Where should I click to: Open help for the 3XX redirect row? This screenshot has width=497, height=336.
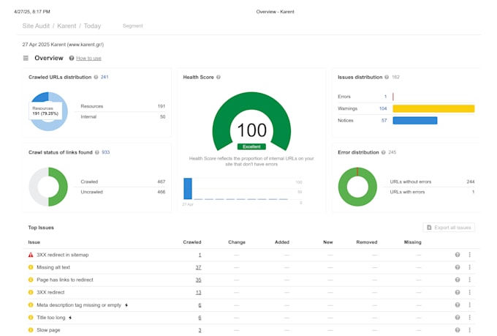pos(458,292)
